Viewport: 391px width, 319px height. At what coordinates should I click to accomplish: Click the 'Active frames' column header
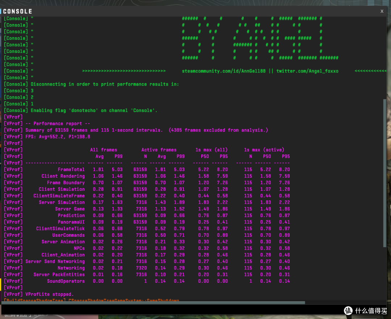pyautogui.click(x=159, y=150)
